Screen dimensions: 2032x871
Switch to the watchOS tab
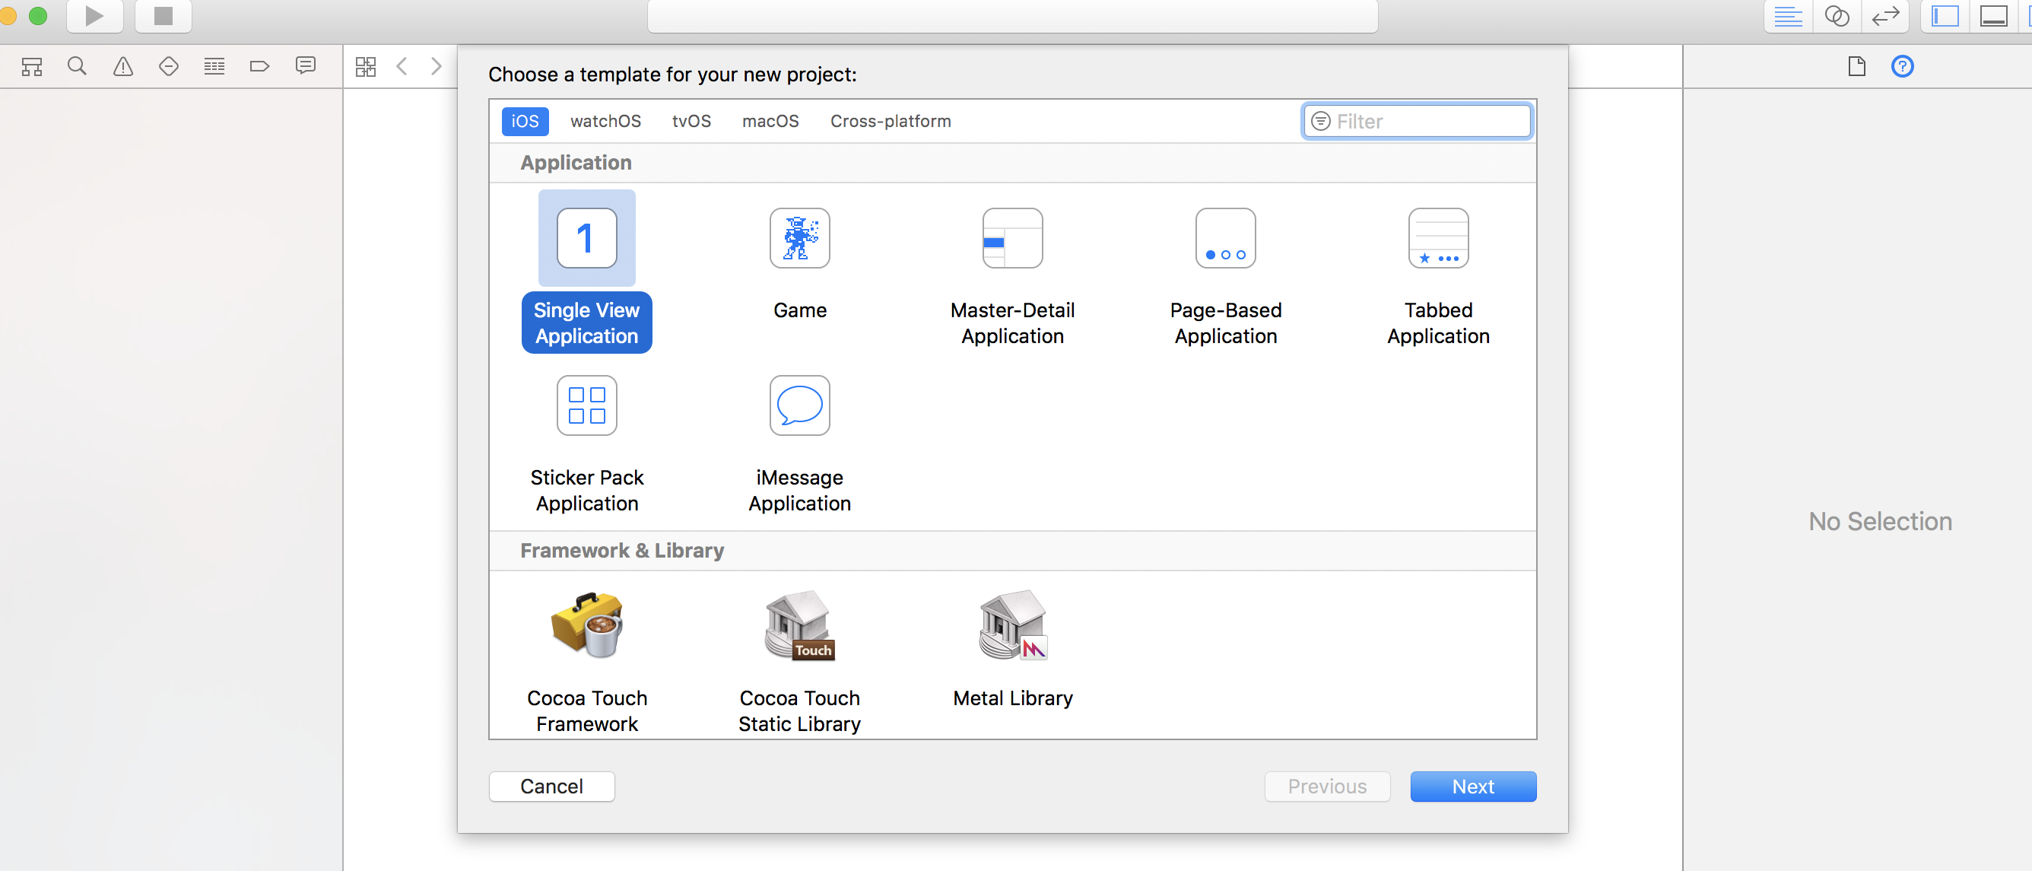[605, 122]
